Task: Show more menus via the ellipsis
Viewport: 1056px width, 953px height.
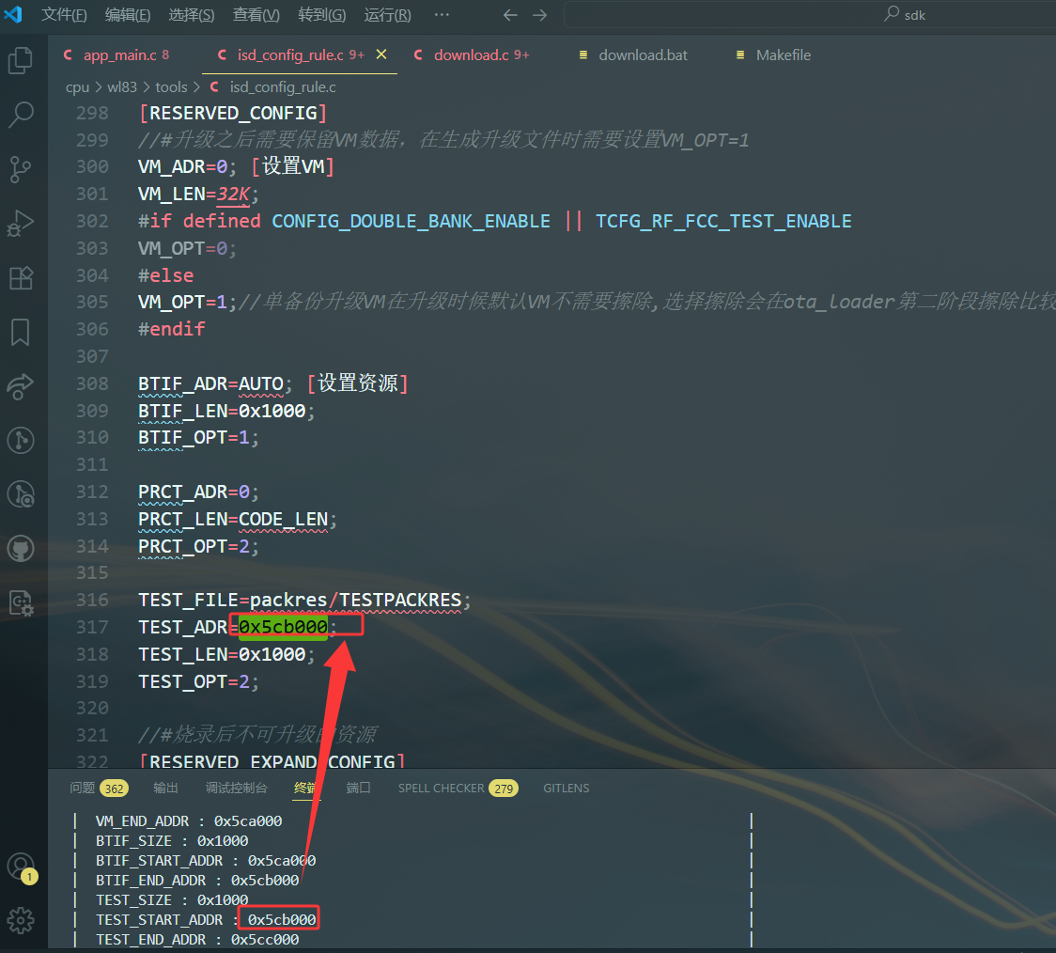Action: (x=442, y=14)
